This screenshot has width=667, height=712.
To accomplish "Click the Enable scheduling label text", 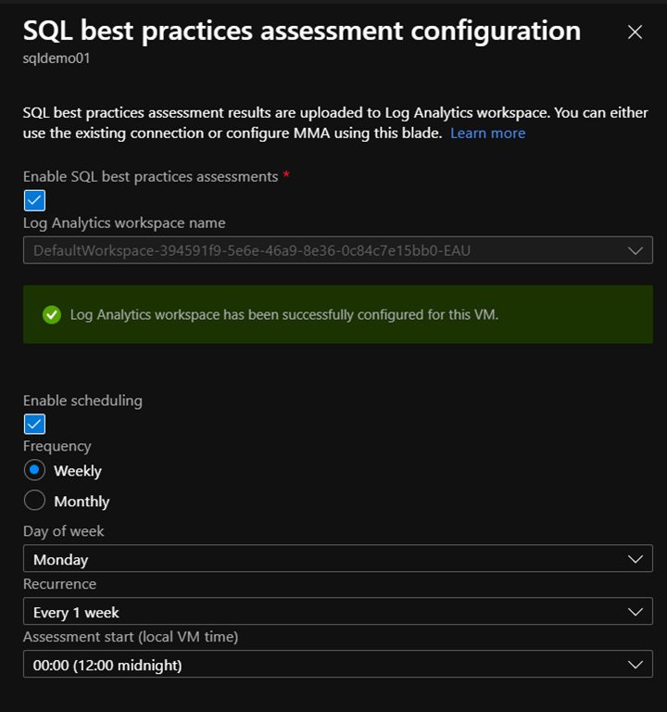I will point(82,400).
